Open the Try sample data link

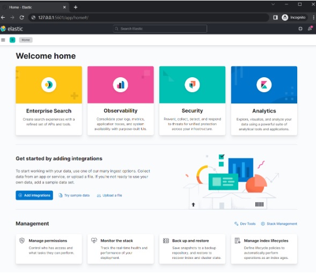(74, 195)
